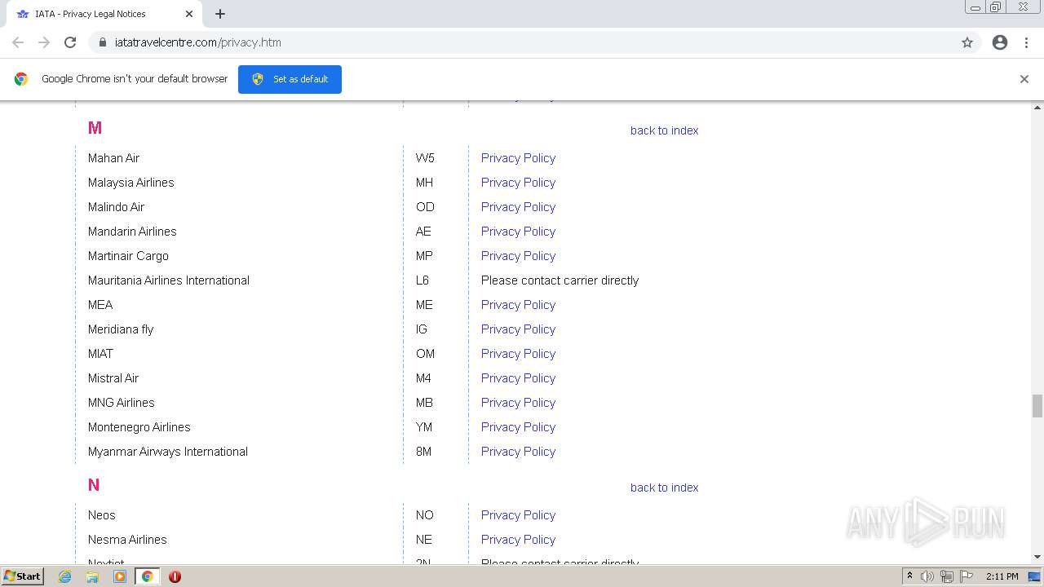This screenshot has height=587, width=1044.
Task: Click the Action Center flag icon
Action: 967,576
